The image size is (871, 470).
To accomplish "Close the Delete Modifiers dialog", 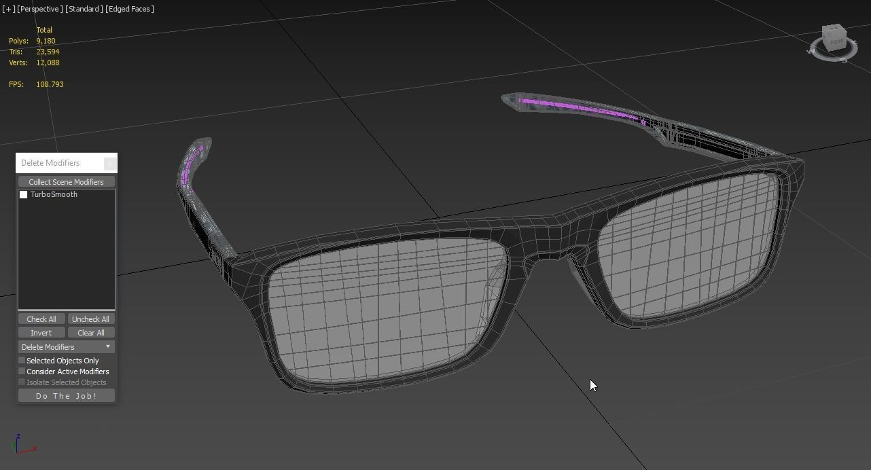I will (110, 163).
